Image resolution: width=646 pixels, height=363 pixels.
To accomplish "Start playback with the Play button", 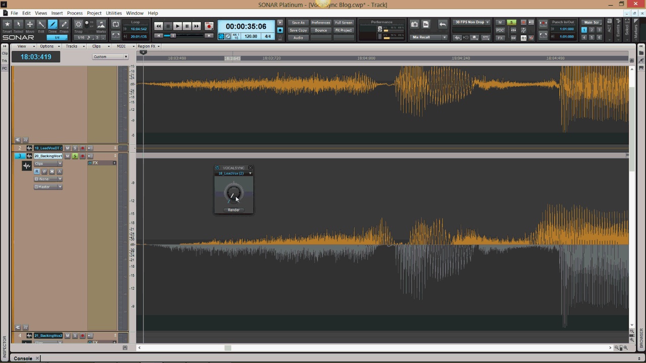I will 177,26.
